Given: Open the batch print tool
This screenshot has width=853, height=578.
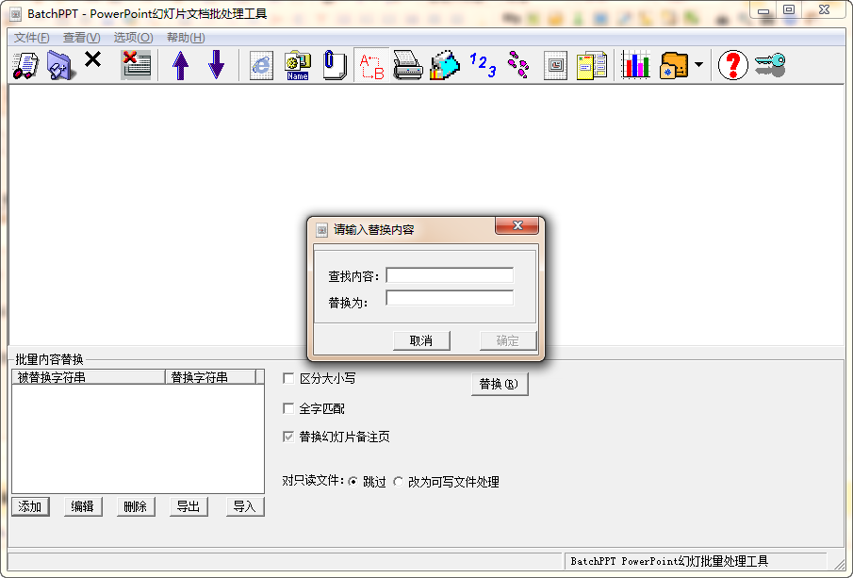Looking at the screenshot, I should pyautogui.click(x=407, y=65).
